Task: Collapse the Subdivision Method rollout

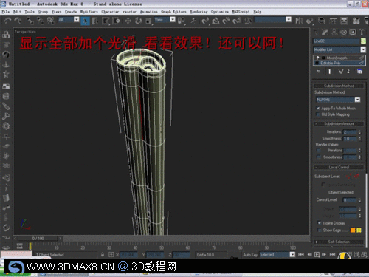Action: click(x=339, y=86)
